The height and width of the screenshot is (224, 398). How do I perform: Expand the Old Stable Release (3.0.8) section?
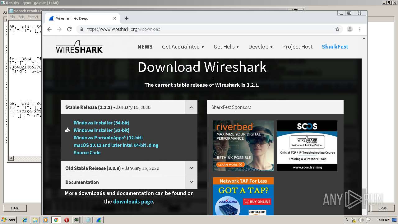[x=191, y=168]
